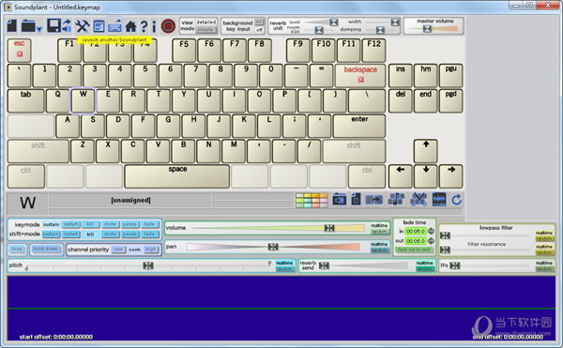Click the pan slider handle
This screenshot has width=563, height=348.
click(x=273, y=247)
